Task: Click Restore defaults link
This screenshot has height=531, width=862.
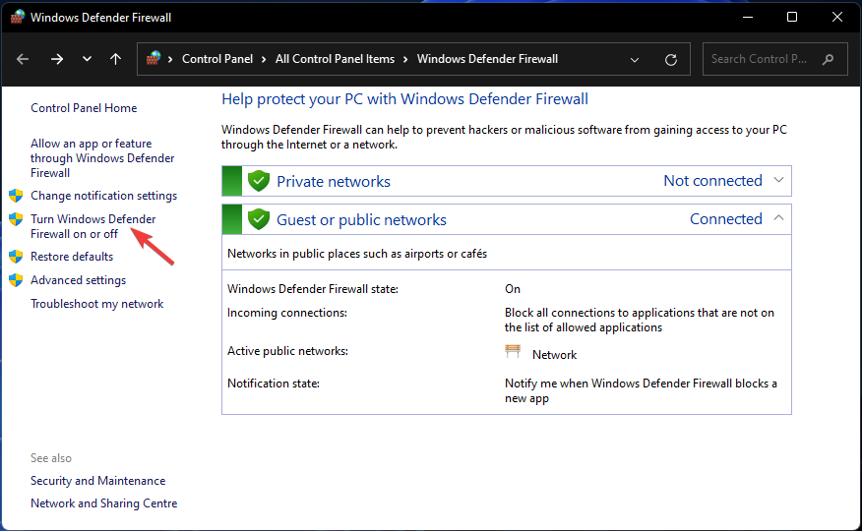Action: 72,257
